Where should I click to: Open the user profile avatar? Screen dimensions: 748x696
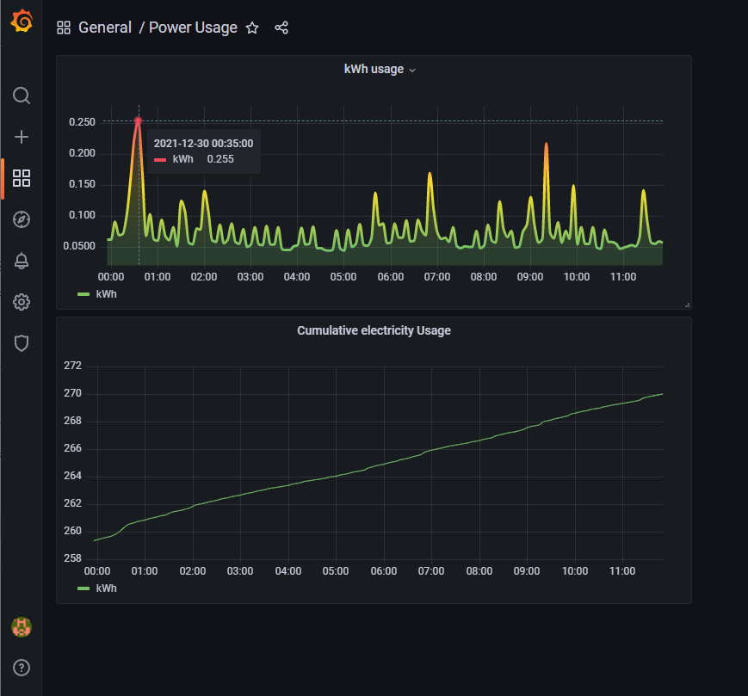(22, 627)
